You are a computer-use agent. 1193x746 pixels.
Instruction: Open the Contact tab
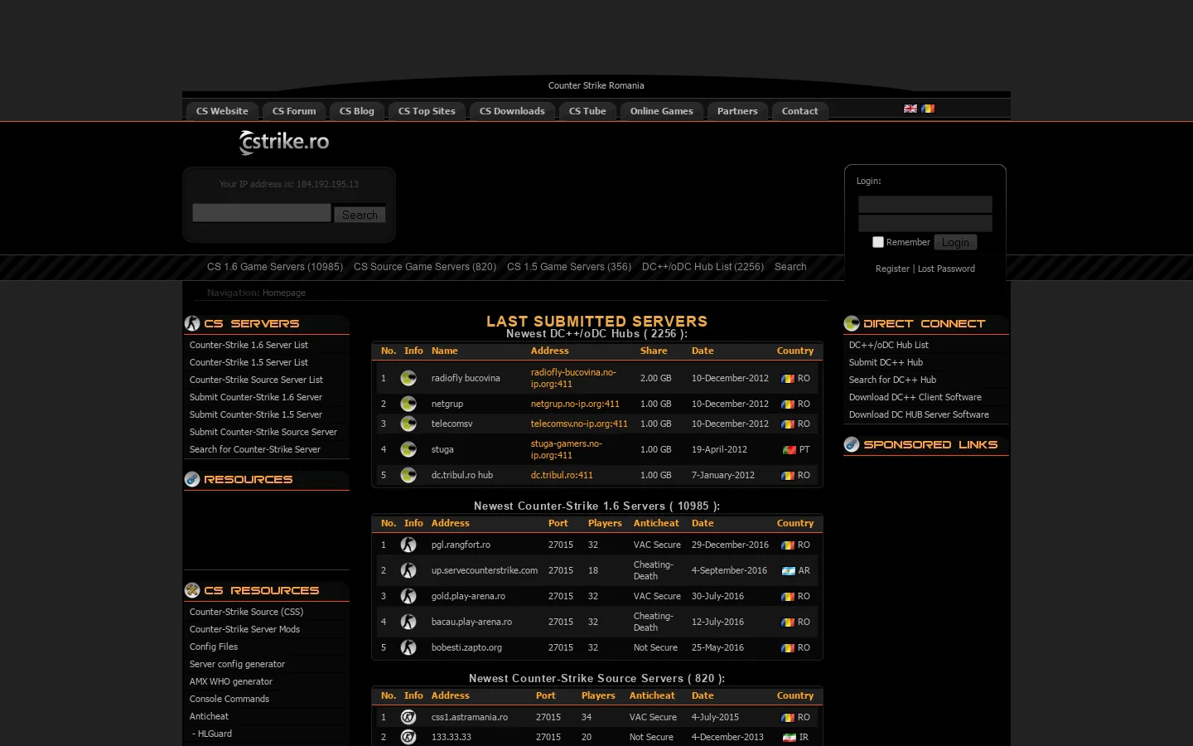[x=799, y=111]
